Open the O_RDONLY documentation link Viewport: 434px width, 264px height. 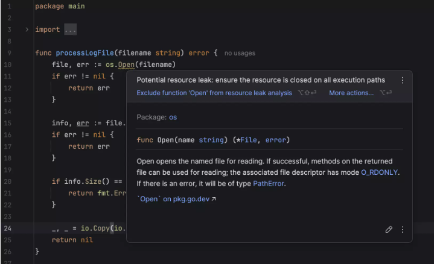379,172
